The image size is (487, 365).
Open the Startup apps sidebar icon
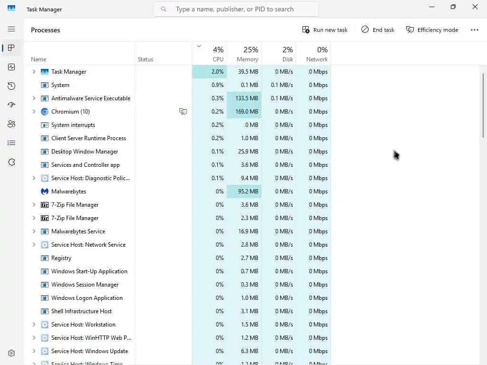pos(11,105)
